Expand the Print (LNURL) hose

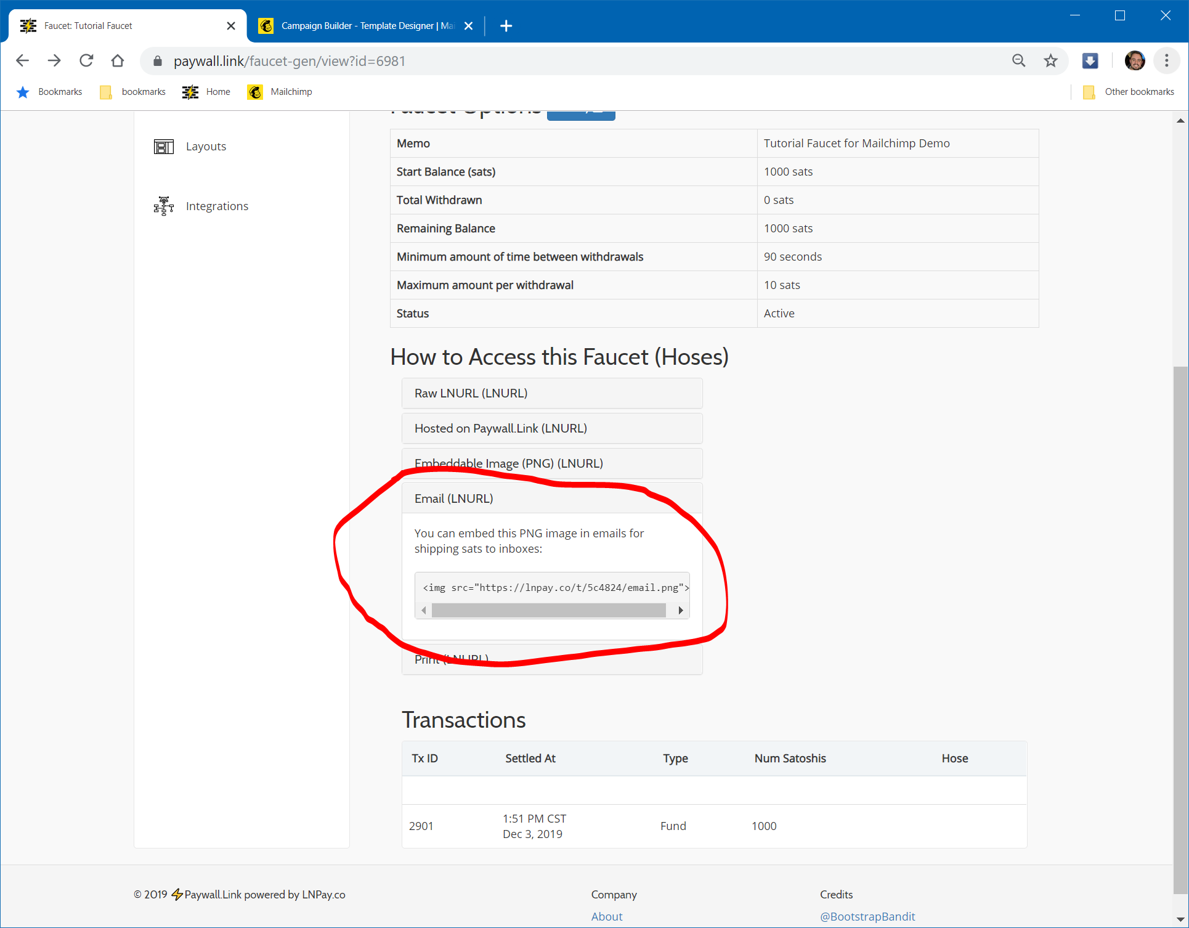click(552, 659)
